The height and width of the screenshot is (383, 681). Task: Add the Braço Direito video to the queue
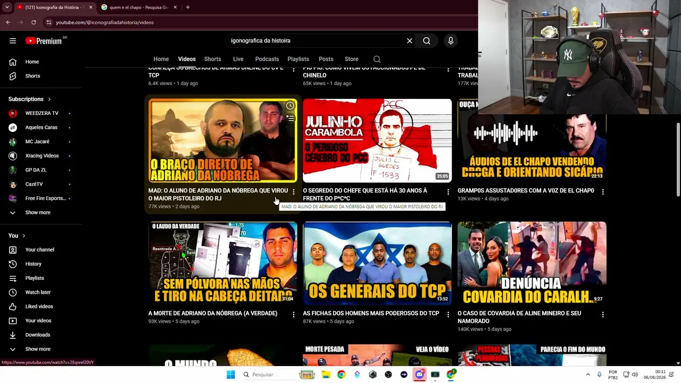click(x=290, y=118)
